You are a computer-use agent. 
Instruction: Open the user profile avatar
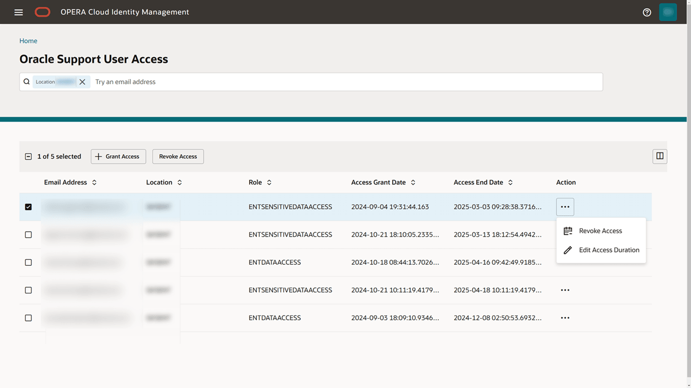(x=668, y=12)
